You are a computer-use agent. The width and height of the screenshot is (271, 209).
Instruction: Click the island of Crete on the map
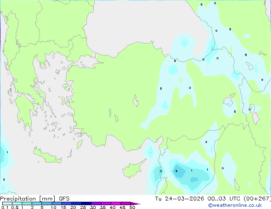coord(47,156)
